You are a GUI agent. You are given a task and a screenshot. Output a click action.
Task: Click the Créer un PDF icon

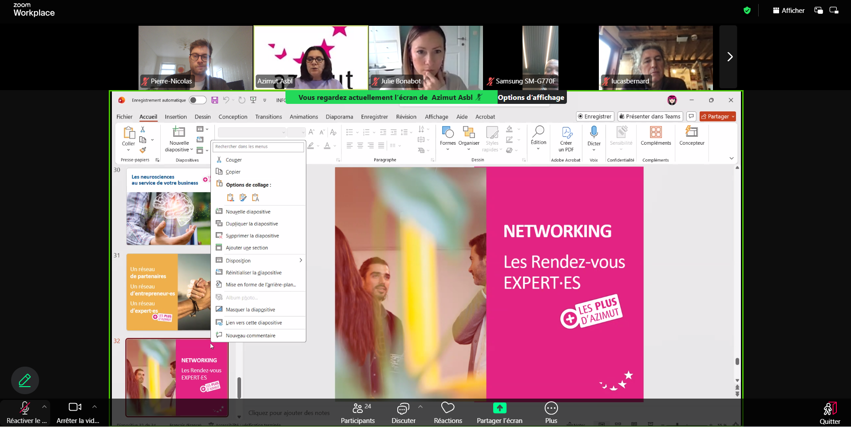[566, 132]
